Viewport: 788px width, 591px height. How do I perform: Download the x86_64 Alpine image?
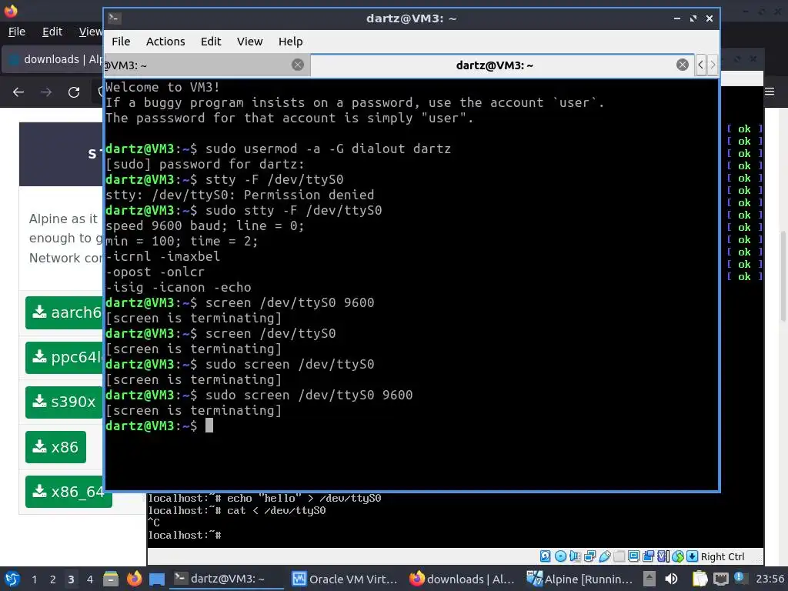(x=68, y=492)
